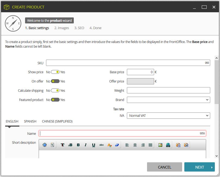Apply italic formatting to short description
This screenshot has height=177, width=220.
click(85, 145)
